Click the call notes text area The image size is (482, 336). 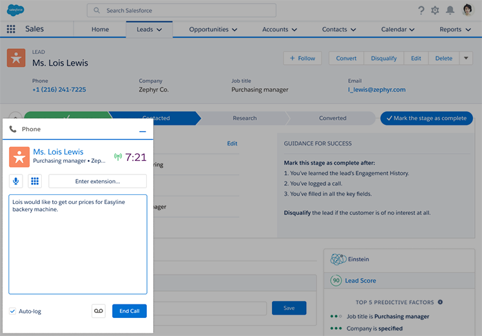coord(78,244)
